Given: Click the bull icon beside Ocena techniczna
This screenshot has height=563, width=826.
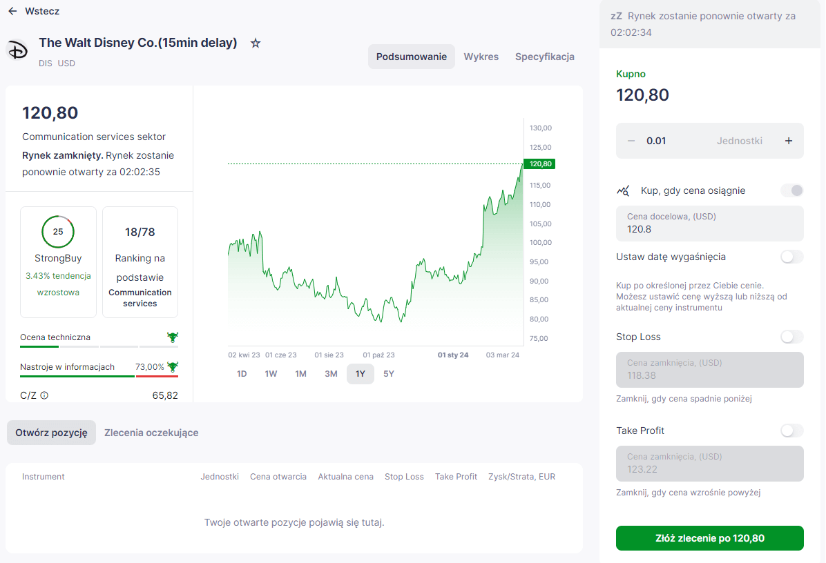Looking at the screenshot, I should pyautogui.click(x=172, y=337).
